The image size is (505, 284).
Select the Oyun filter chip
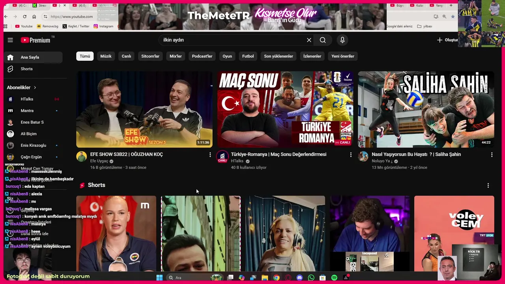click(x=227, y=56)
